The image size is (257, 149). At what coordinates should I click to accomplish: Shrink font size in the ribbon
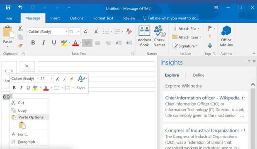[x=96, y=31]
